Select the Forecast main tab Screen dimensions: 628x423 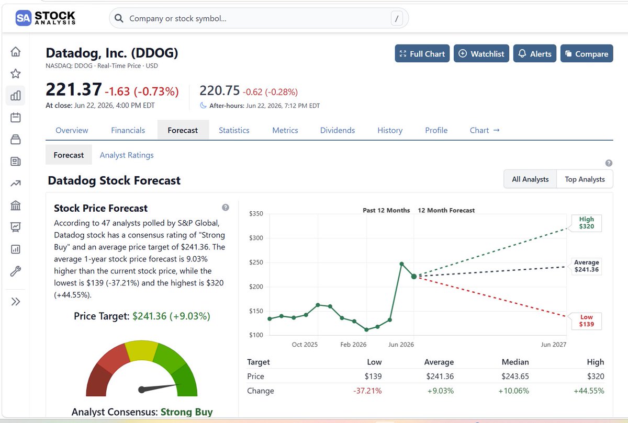tap(183, 130)
